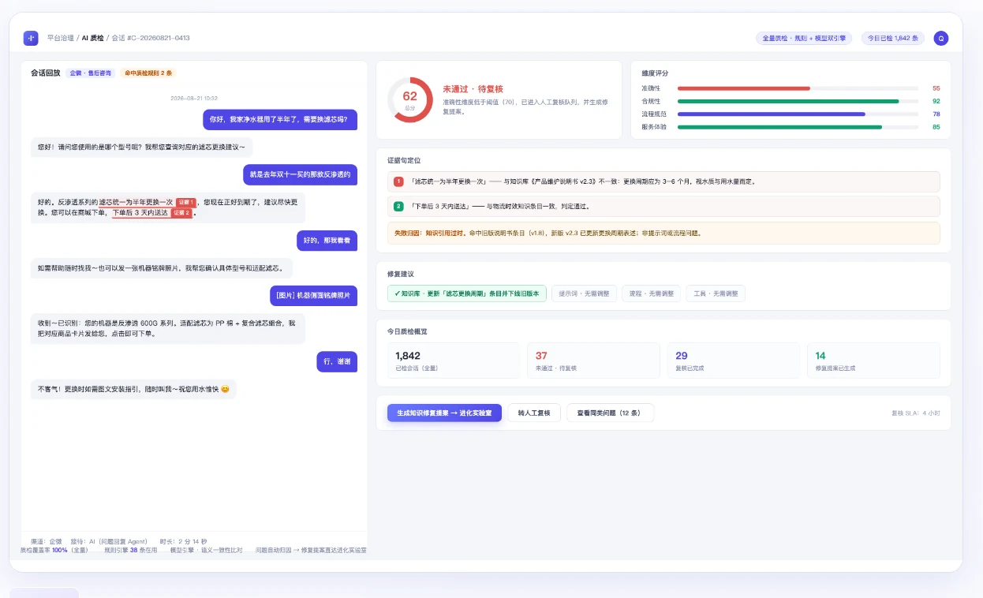Screen dimensions: 983x598
Task: Click the message 好的，那我看看
Action: (x=327, y=240)
